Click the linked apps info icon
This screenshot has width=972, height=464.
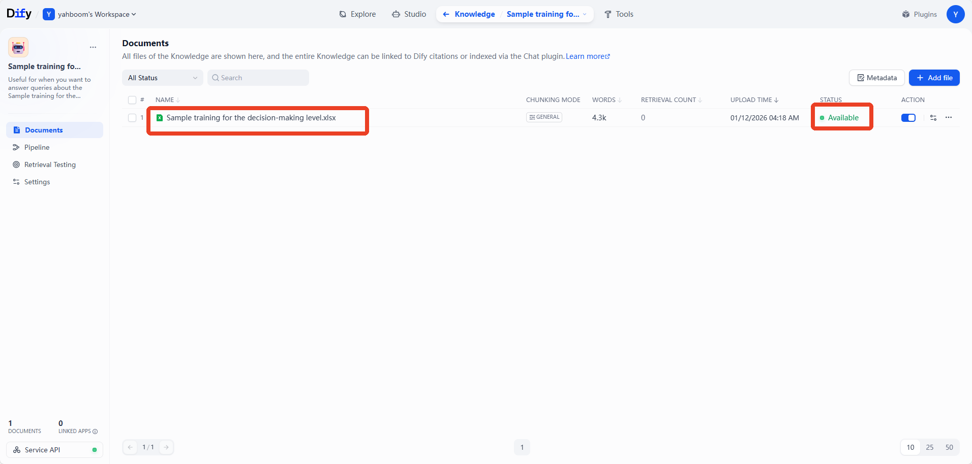95,432
